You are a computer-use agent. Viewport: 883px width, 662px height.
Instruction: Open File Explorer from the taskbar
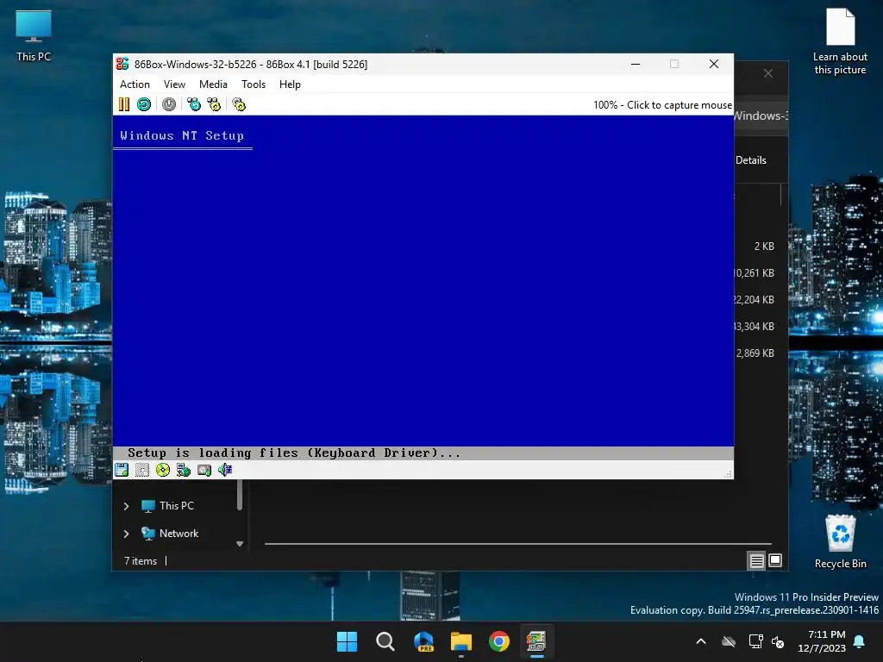coord(461,641)
